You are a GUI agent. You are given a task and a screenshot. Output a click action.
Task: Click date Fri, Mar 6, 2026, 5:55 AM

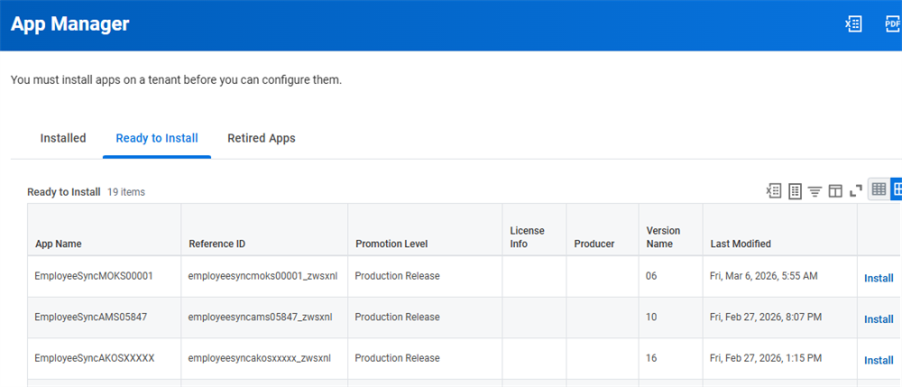click(x=763, y=276)
